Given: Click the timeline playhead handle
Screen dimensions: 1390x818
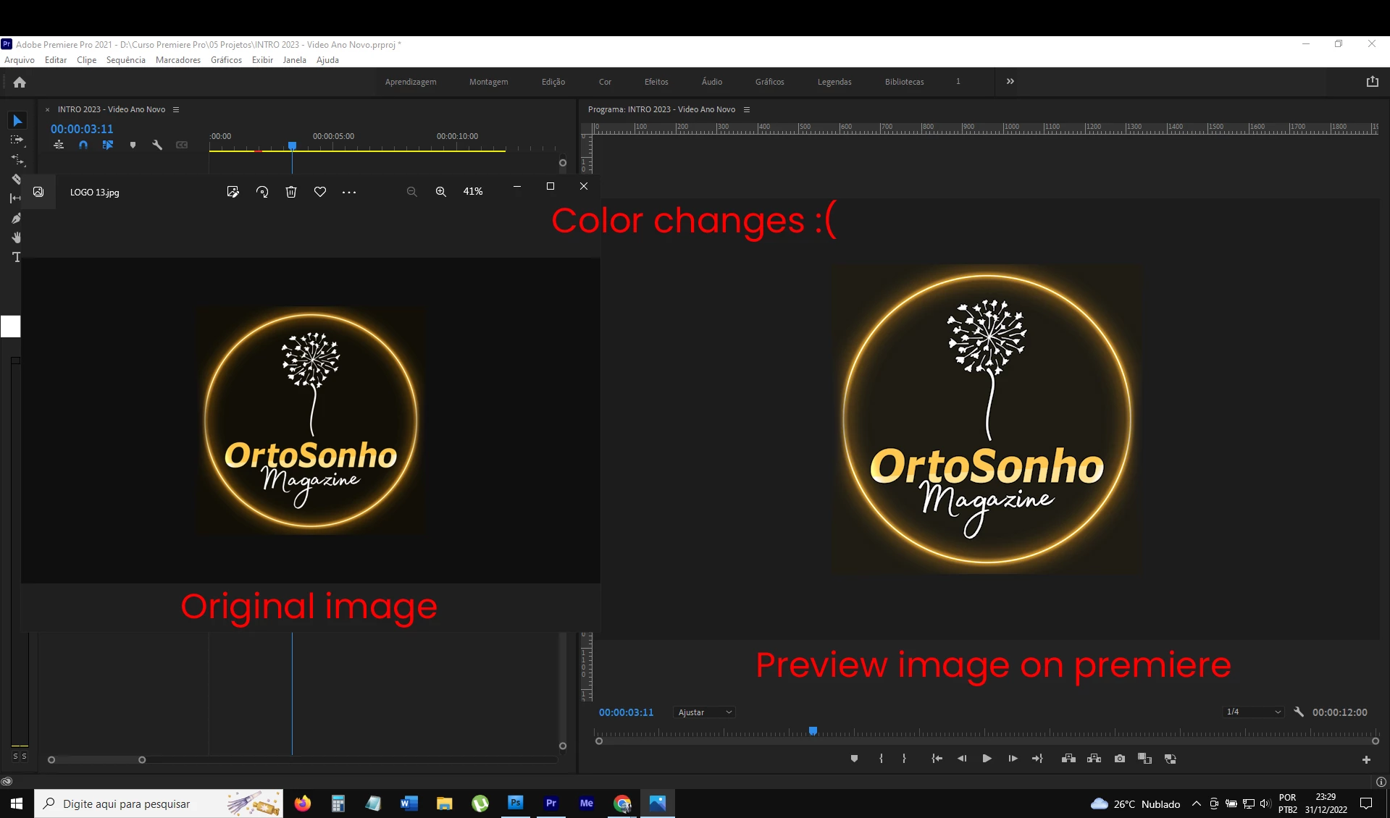Looking at the screenshot, I should [292, 146].
